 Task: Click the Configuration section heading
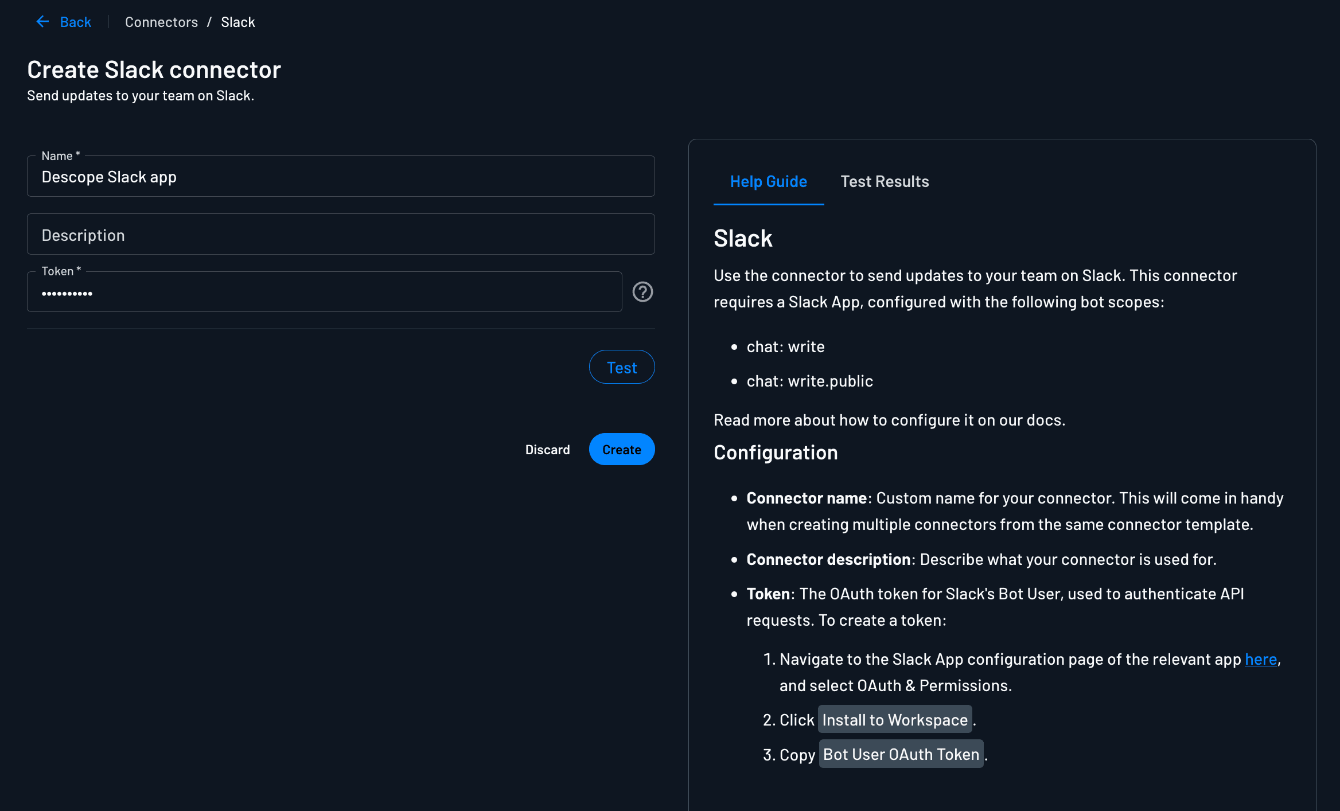tap(776, 453)
